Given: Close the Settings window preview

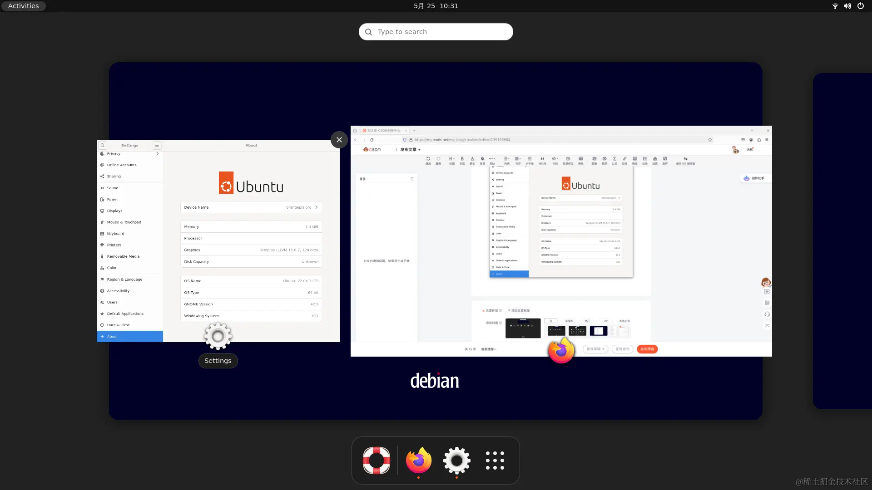Looking at the screenshot, I should pyautogui.click(x=339, y=140).
